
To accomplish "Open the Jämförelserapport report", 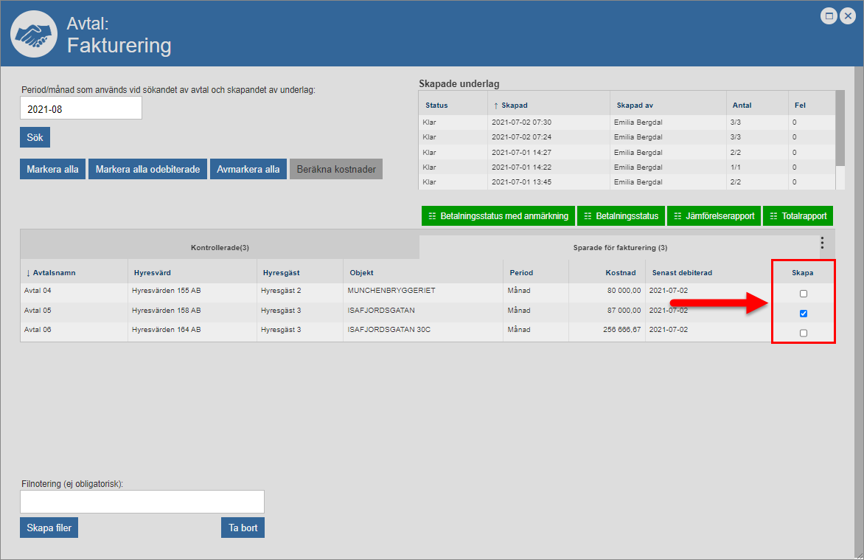I will 714,216.
